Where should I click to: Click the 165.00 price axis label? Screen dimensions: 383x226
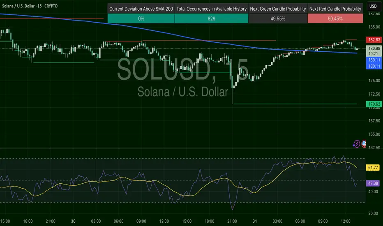click(374, 134)
